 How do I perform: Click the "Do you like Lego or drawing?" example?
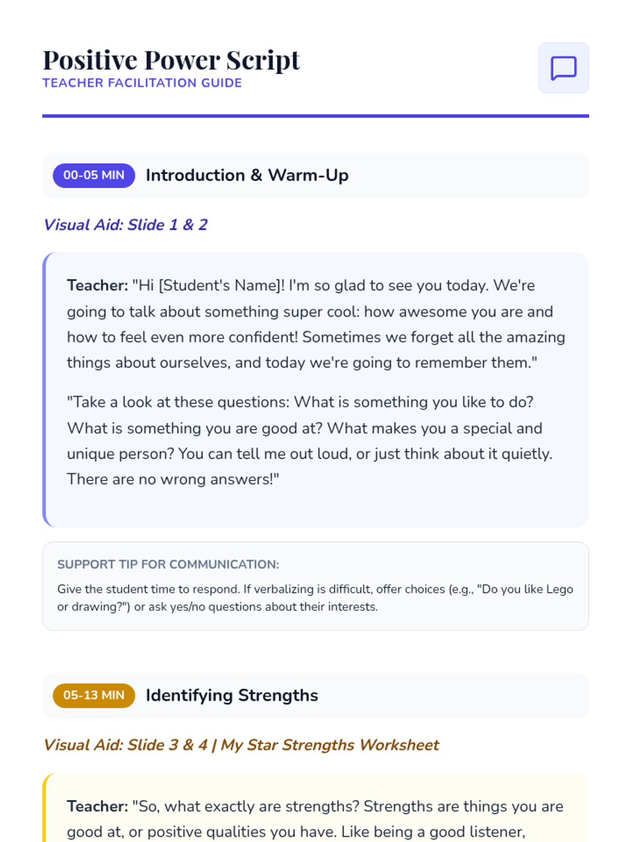[x=315, y=598]
